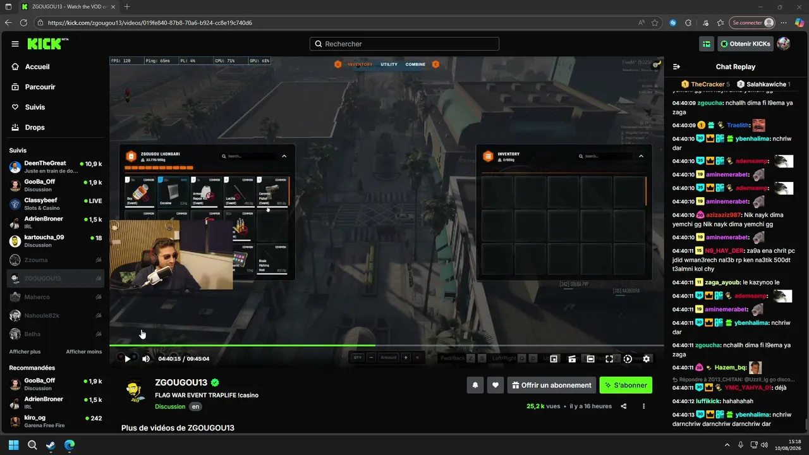This screenshot has height=455, width=809.
Task: Open video player settings gear
Action: pyautogui.click(x=646, y=359)
